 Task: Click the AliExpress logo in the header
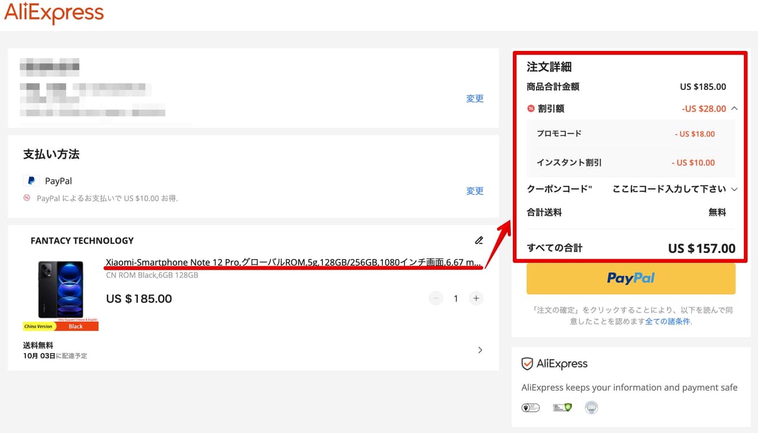click(54, 13)
